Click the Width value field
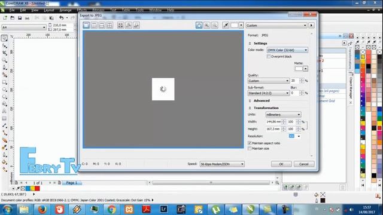The image size is (383, 215). (273, 122)
